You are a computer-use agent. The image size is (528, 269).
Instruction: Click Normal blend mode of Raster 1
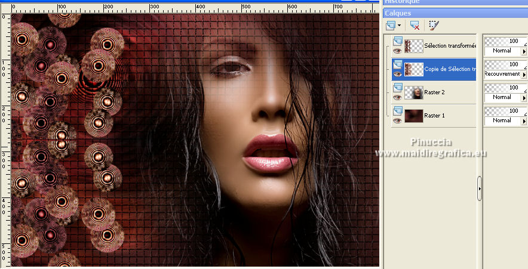pyautogui.click(x=502, y=120)
